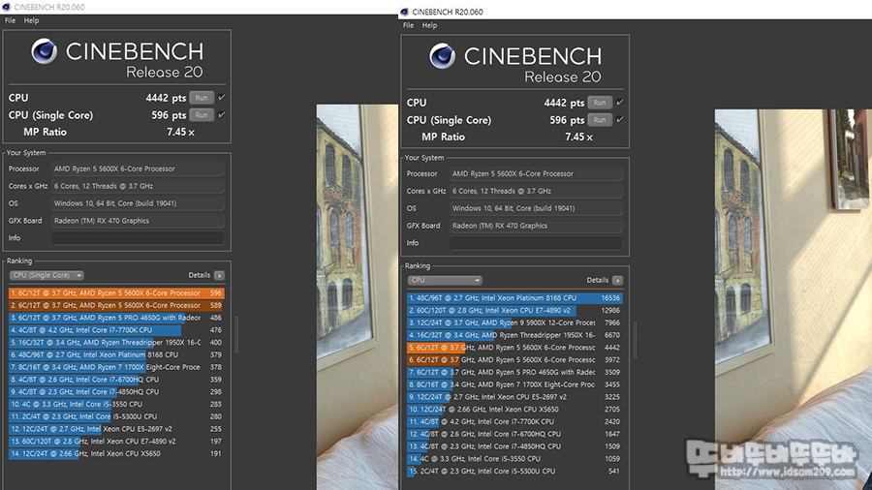This screenshot has height=490, width=872.
Task: Select Xeon E5-2697 v2 3225 row in right ranking
Action: tap(514, 397)
